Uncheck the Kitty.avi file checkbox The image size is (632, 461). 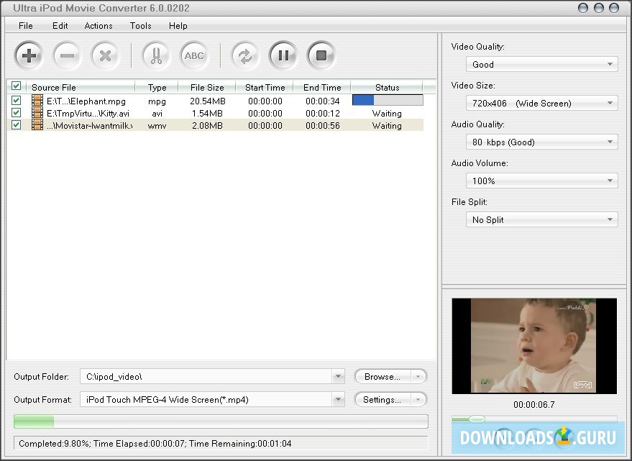tap(16, 112)
